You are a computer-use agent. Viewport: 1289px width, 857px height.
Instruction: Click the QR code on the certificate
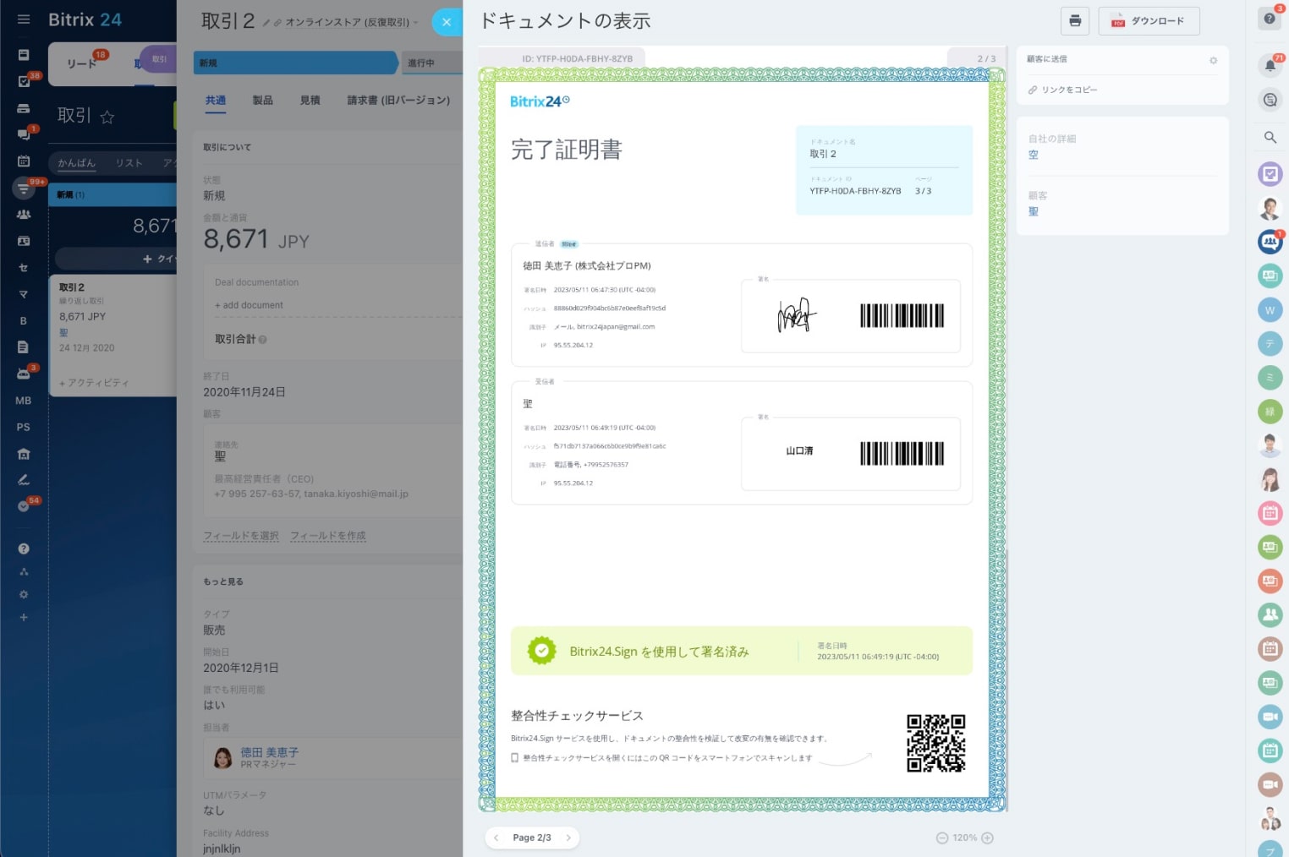pyautogui.click(x=935, y=743)
